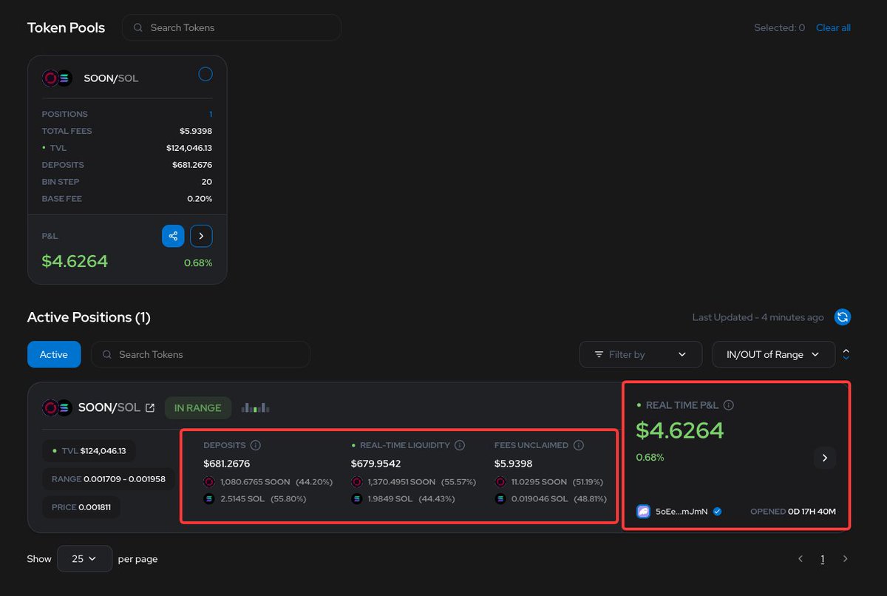
Task: Open the Filter by dropdown
Action: [641, 354]
